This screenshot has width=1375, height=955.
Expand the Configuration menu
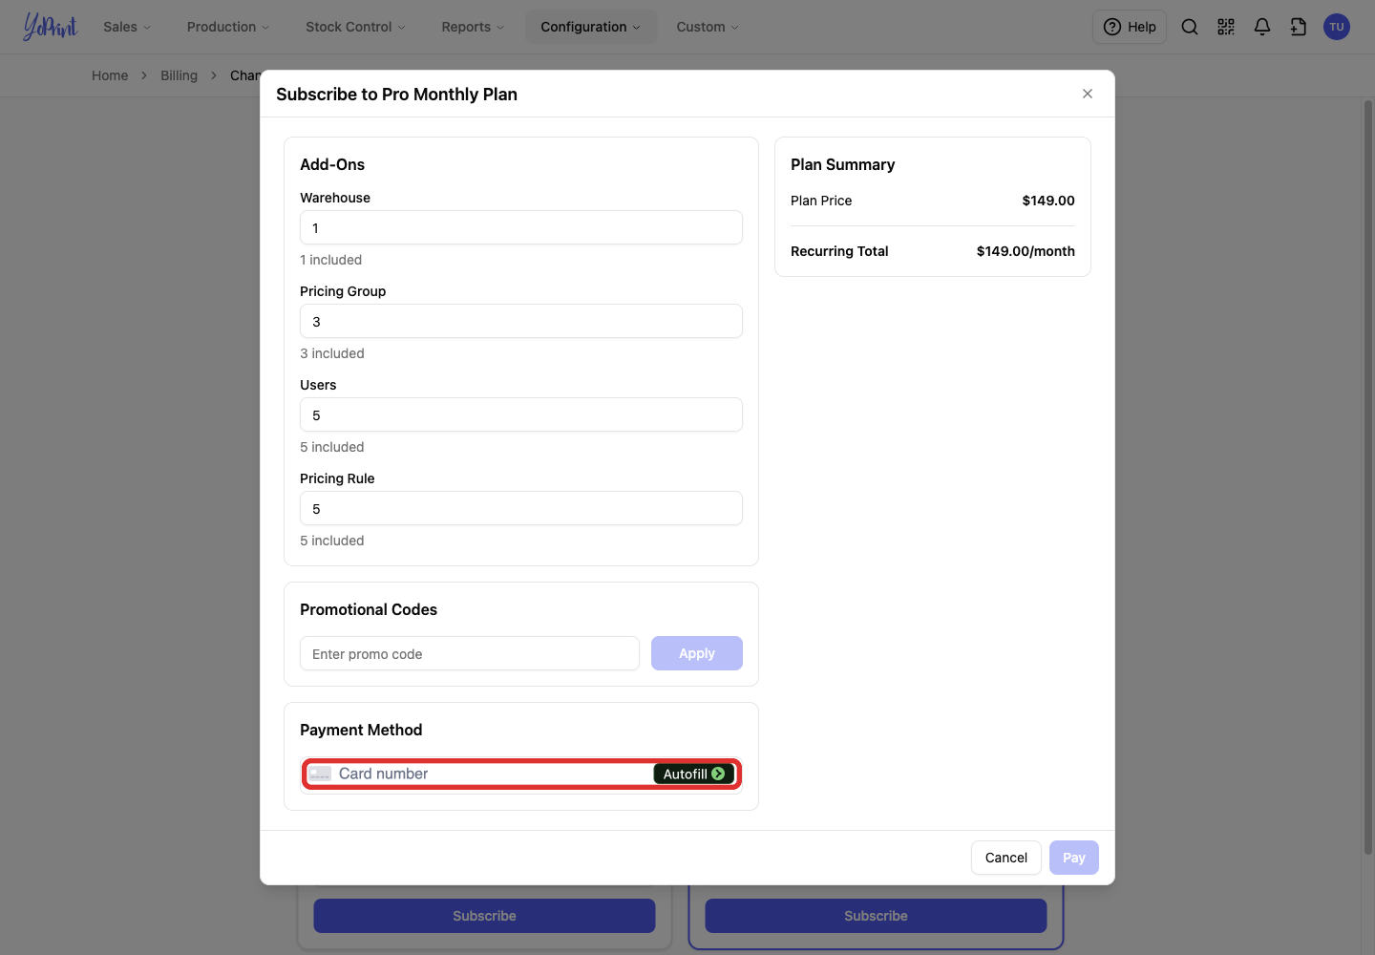[590, 27]
